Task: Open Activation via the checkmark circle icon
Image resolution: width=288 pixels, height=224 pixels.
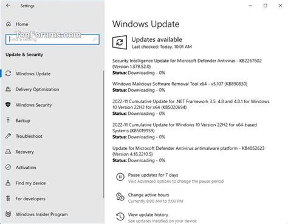Action: (x=8, y=167)
